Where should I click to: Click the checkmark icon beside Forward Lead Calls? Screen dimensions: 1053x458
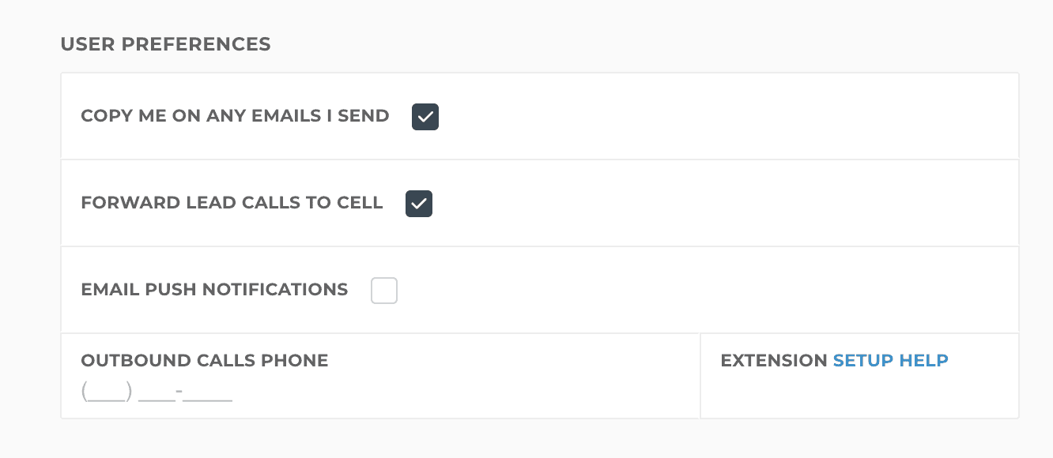[x=419, y=204]
